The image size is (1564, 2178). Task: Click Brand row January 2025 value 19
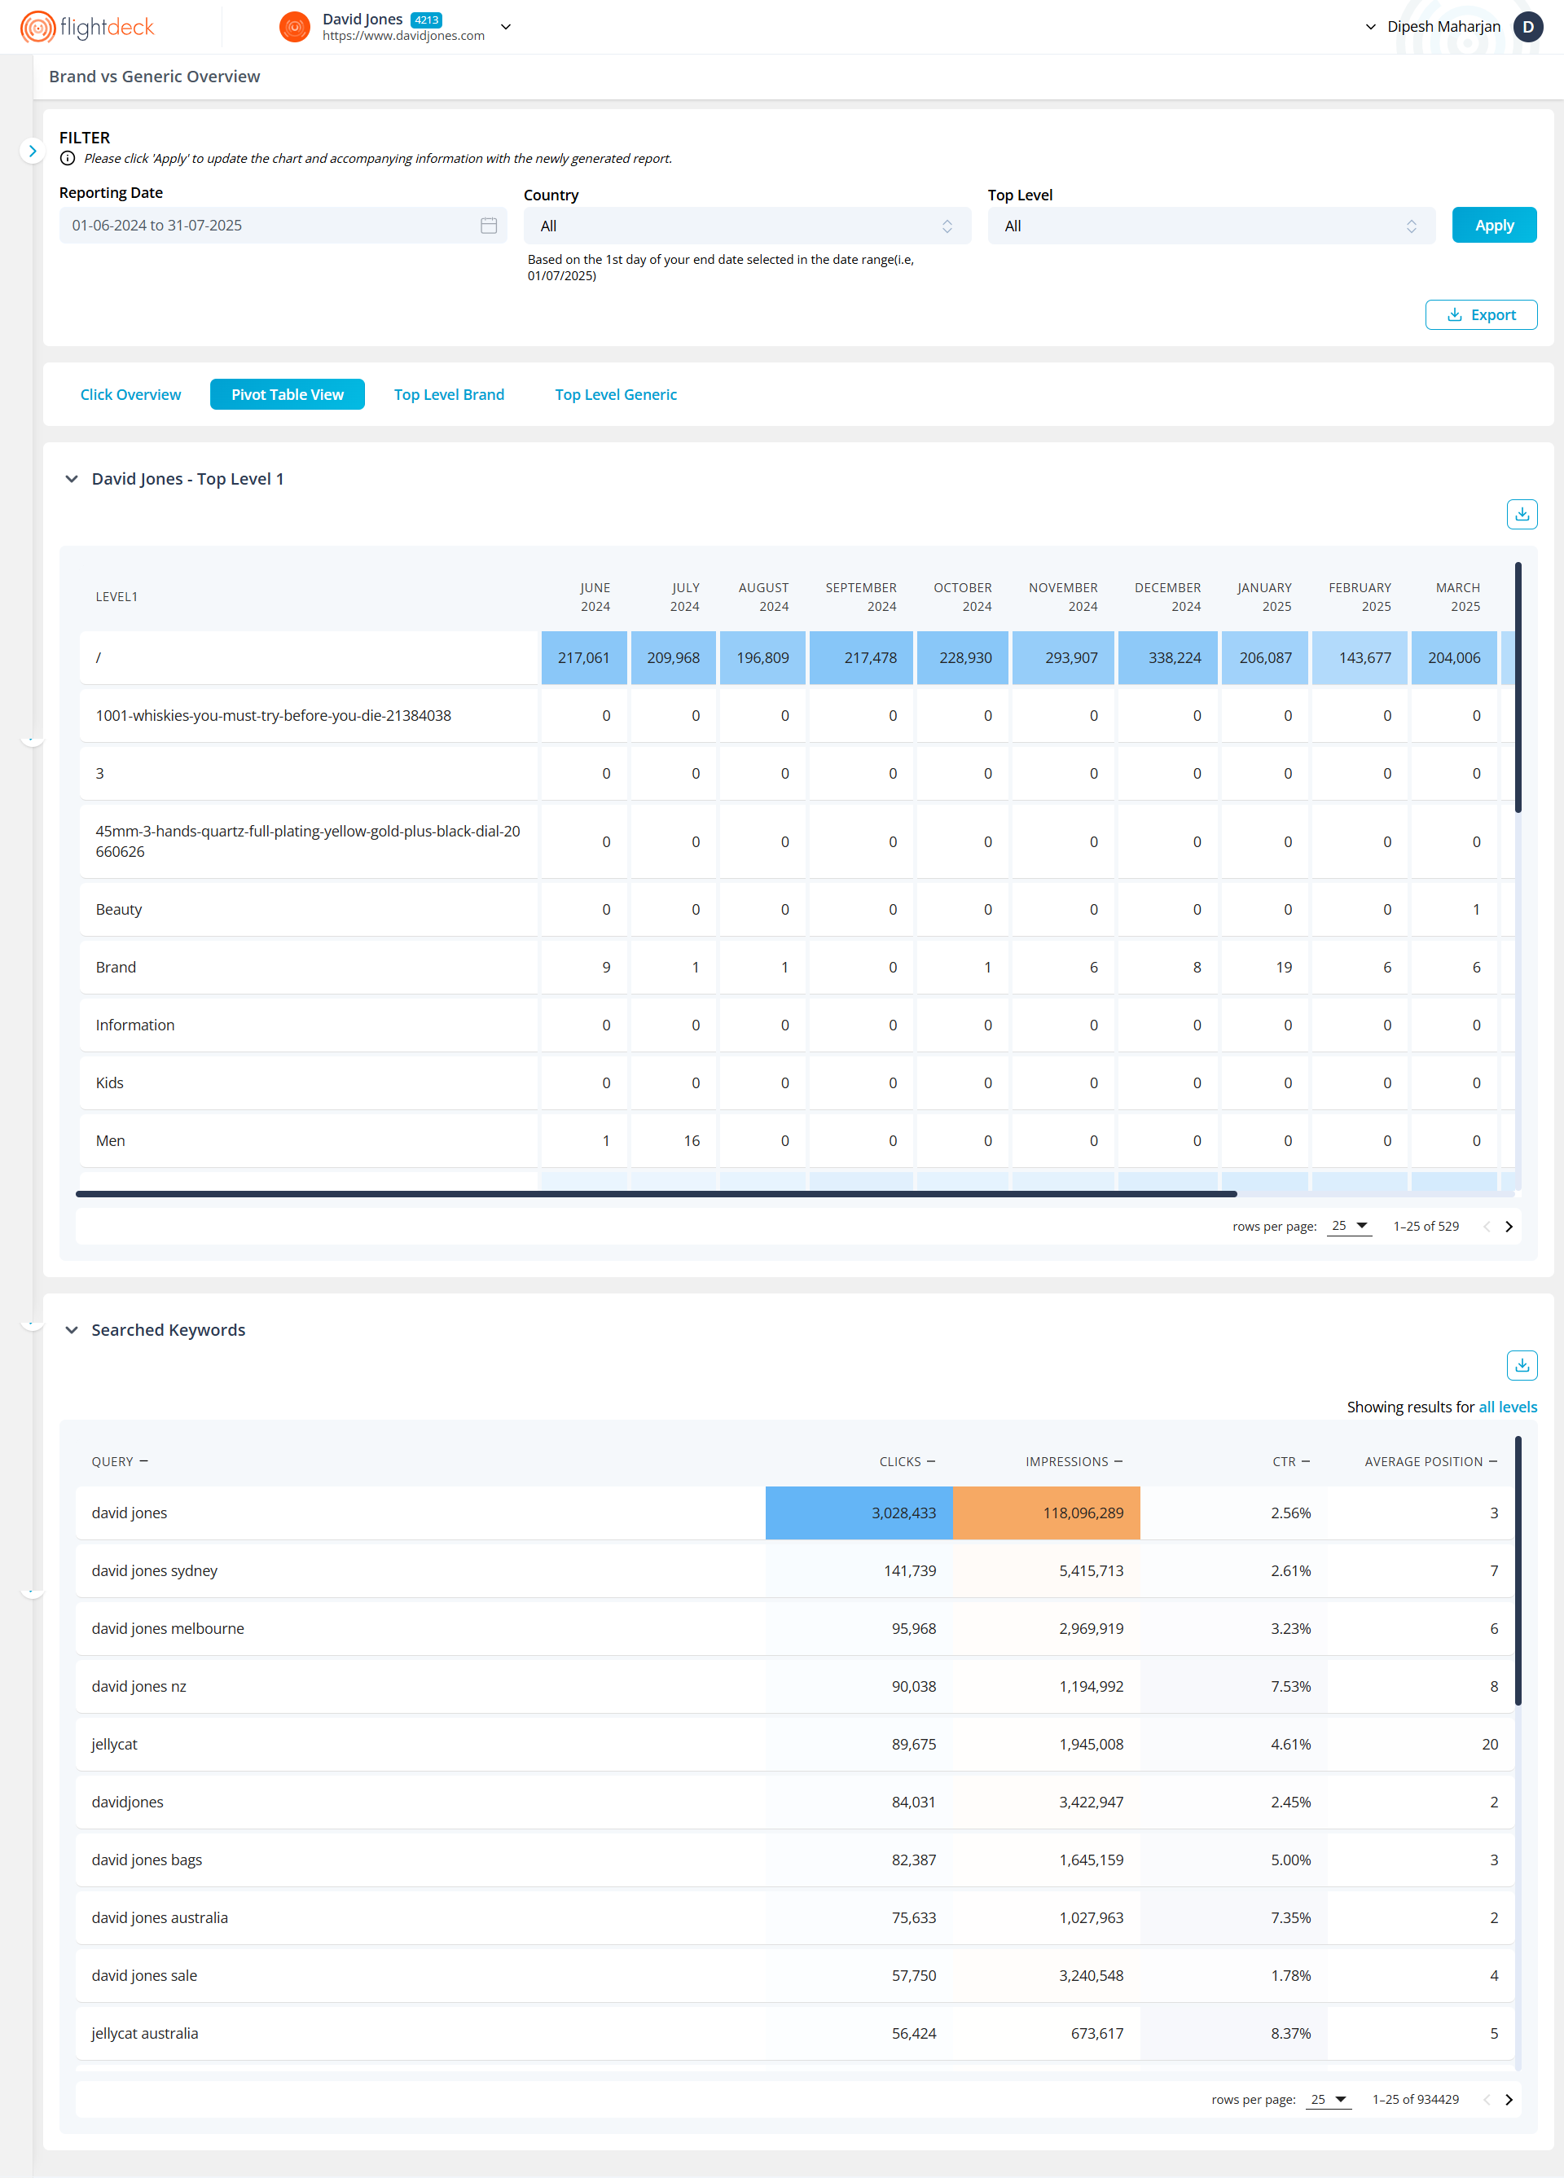point(1284,967)
